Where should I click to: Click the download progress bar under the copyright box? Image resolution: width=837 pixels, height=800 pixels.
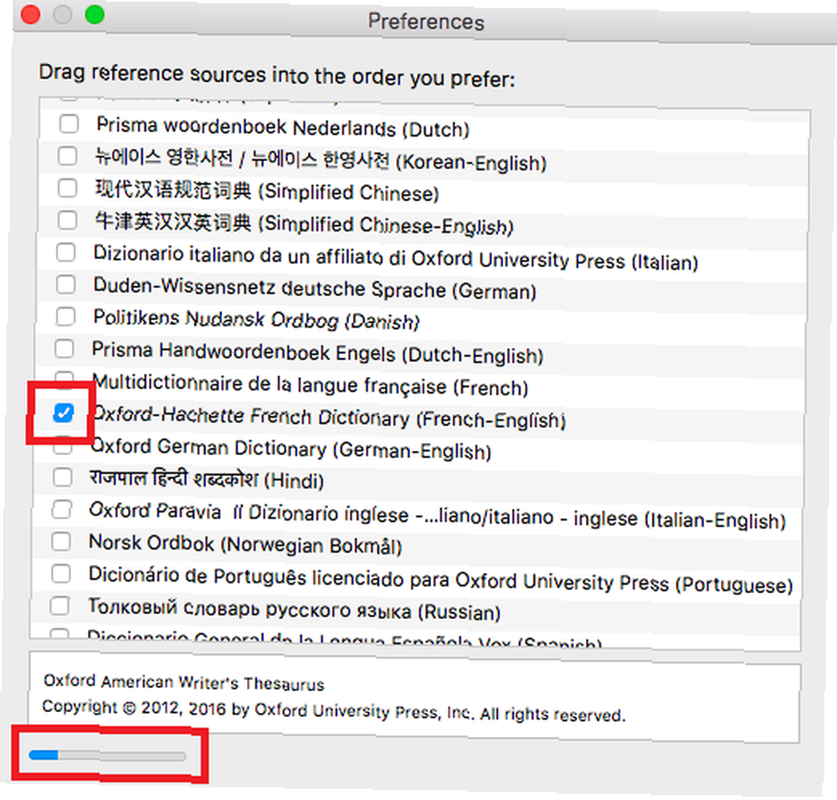(x=107, y=756)
